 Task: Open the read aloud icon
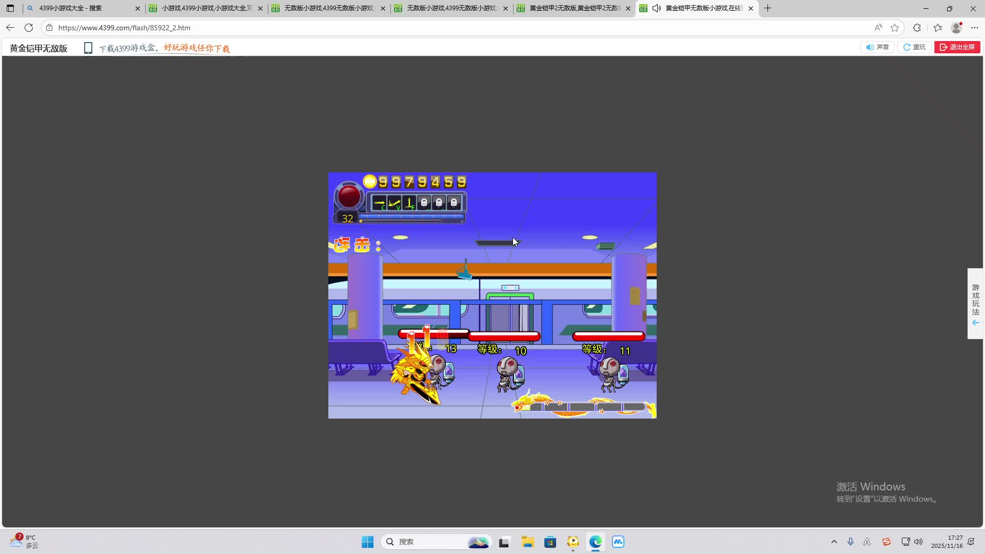878,28
